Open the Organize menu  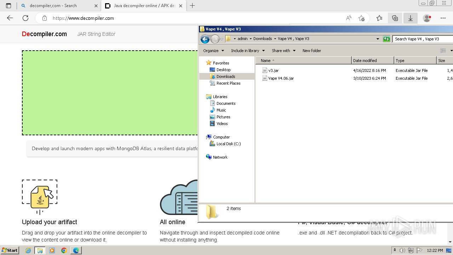pos(213,51)
